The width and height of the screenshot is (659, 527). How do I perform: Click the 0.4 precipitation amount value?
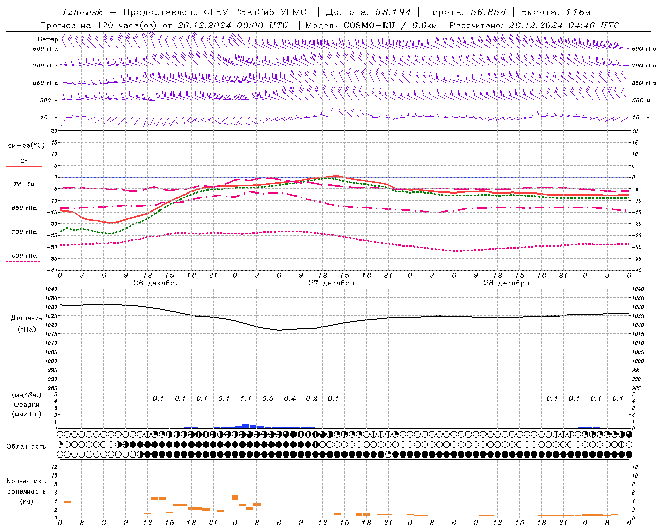289,398
